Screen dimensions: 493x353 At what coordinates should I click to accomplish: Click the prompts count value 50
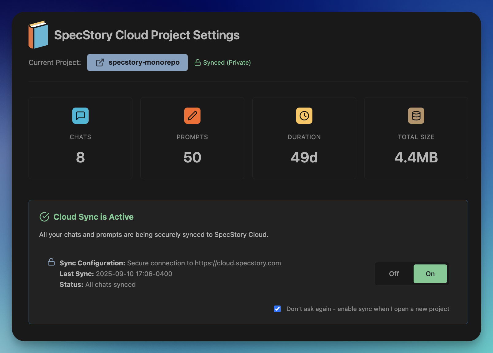click(x=192, y=158)
